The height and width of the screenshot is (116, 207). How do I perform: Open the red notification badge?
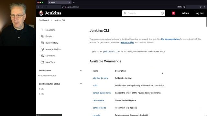[x=173, y=13]
